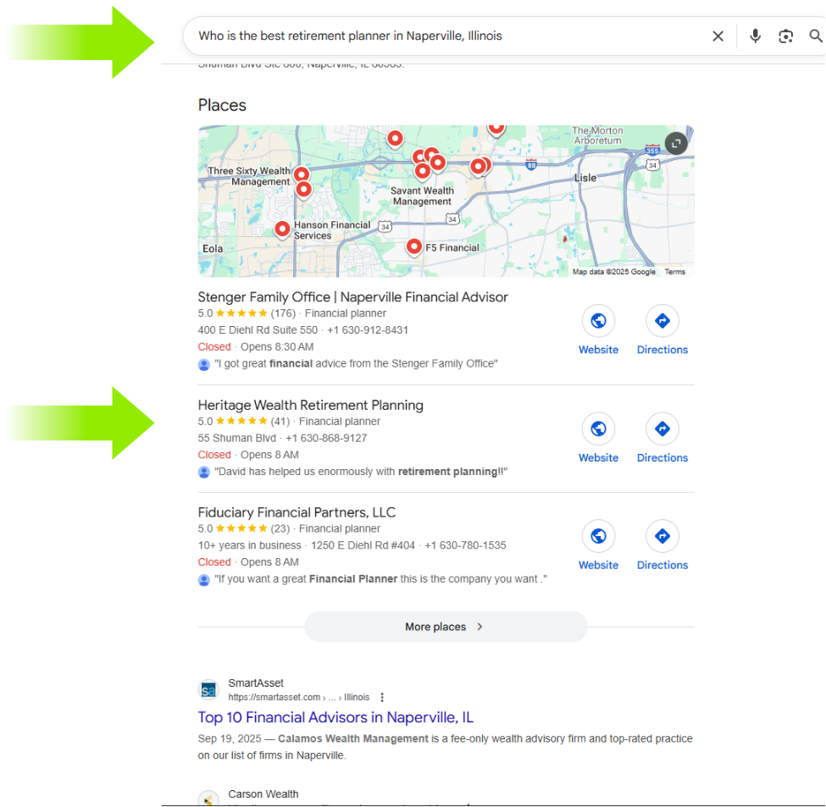Click Stenger Family Office Directions icon
The height and width of the screenshot is (807, 826).
[x=662, y=321]
